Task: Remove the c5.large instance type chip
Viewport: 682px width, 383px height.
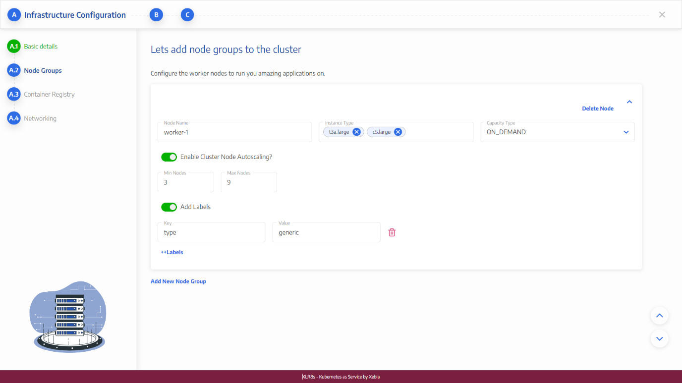Action: [x=398, y=132]
